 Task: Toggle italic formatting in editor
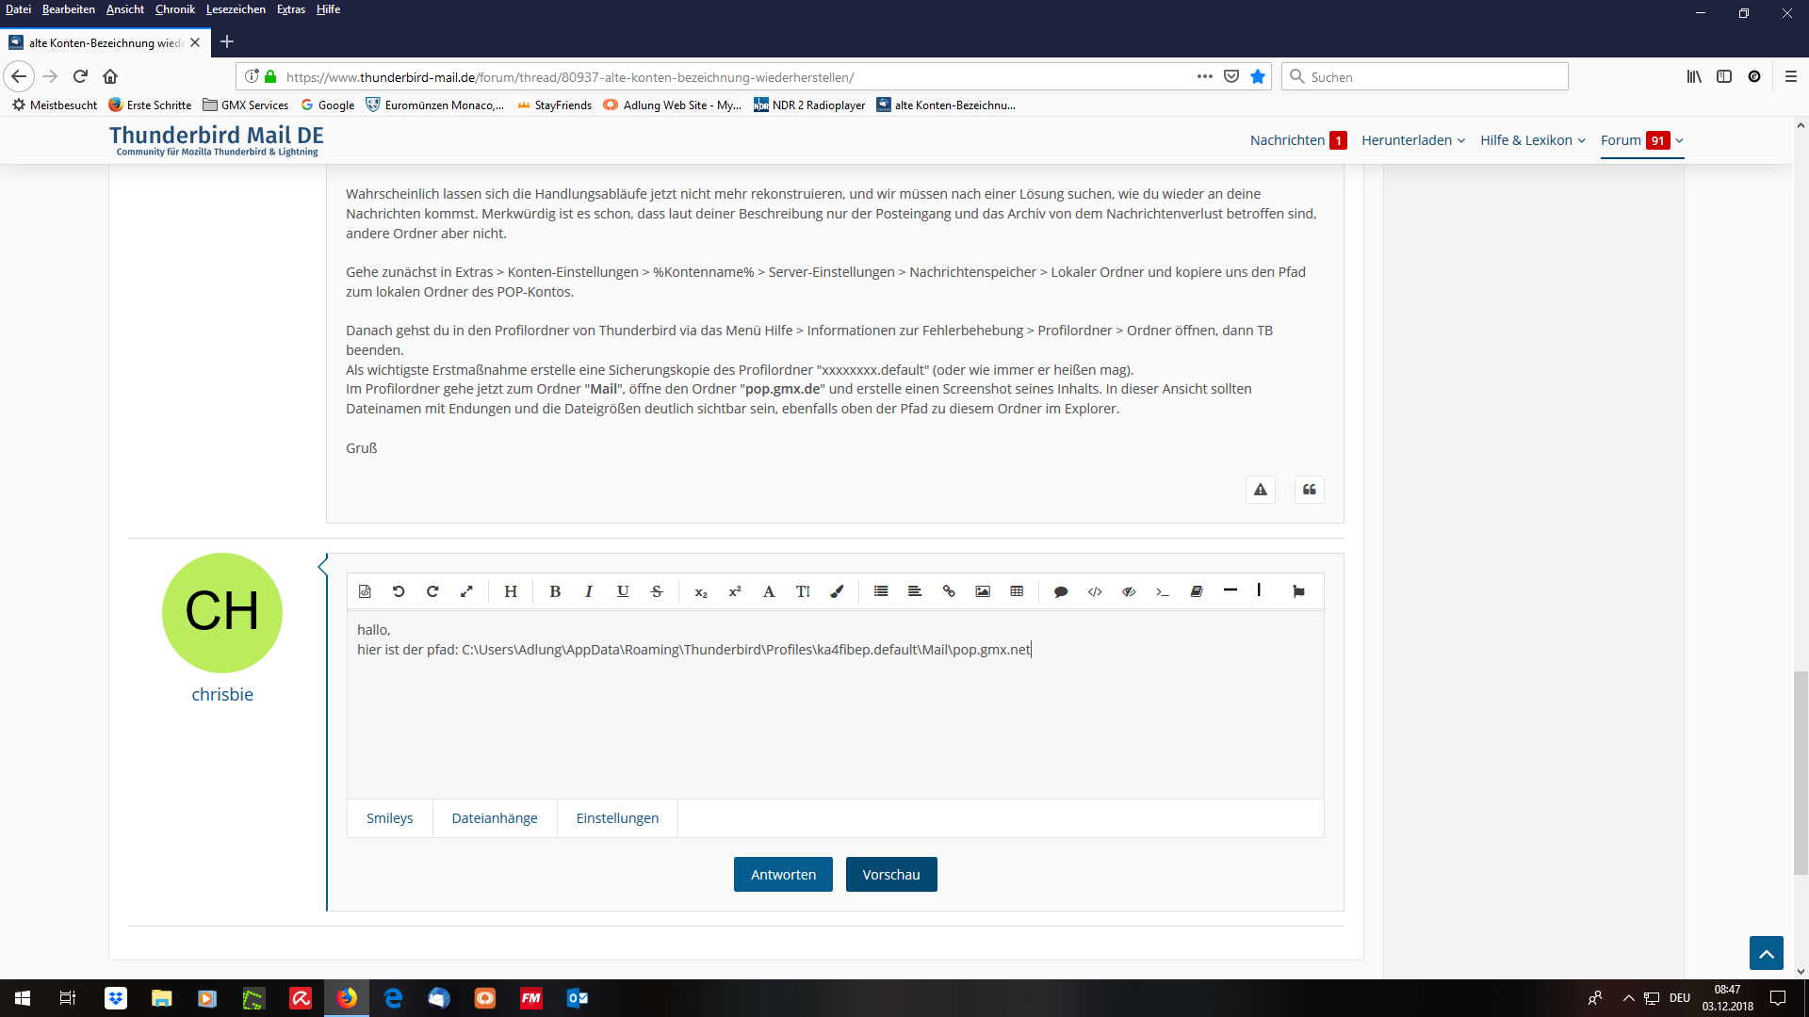(589, 591)
